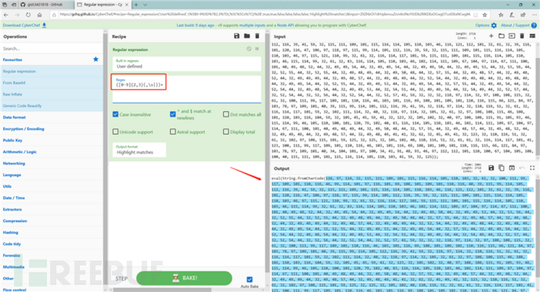Clear recipe with trash icon
Screen dimensions: 540x292
257,36
